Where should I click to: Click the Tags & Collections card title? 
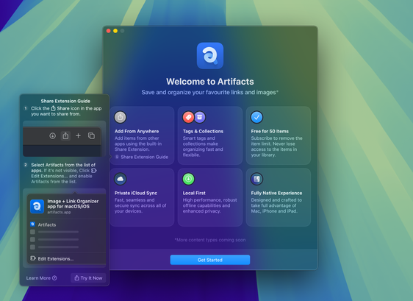point(203,131)
